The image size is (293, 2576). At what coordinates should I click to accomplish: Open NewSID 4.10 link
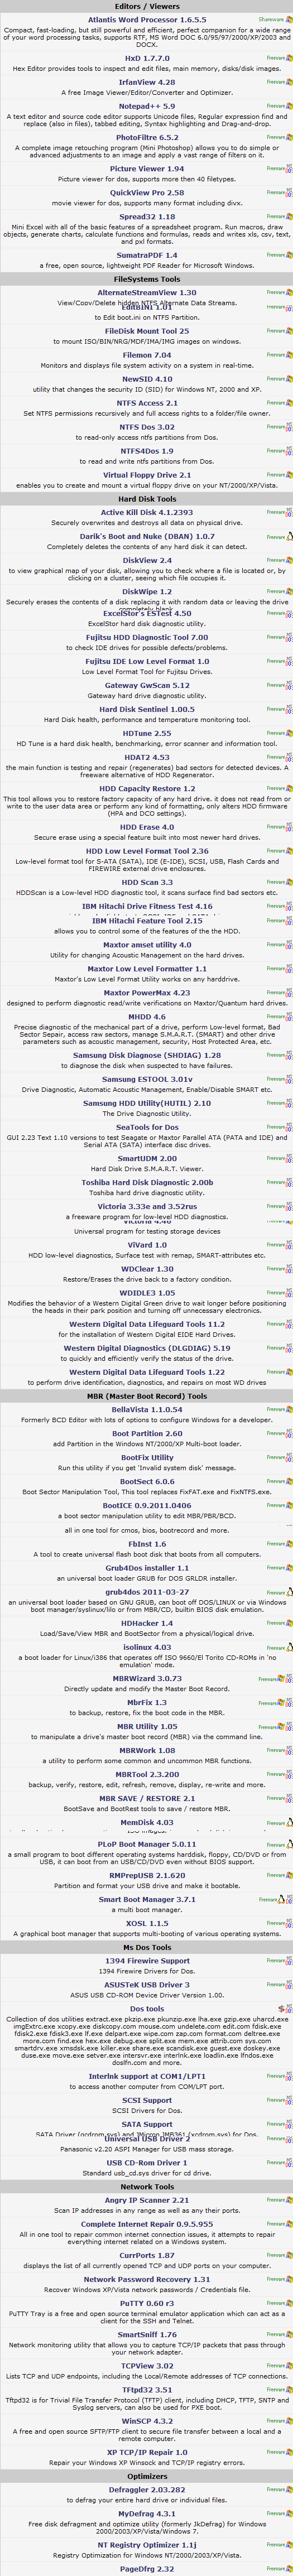[146, 379]
